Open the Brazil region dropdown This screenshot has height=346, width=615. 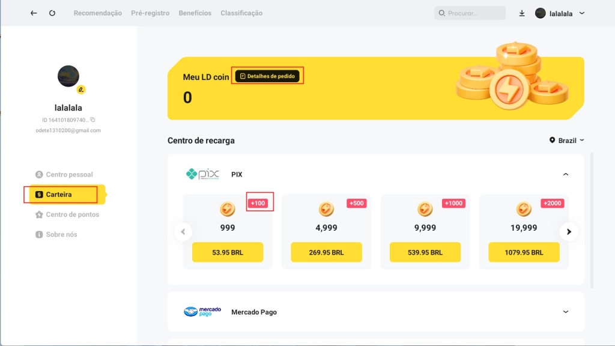tap(566, 141)
